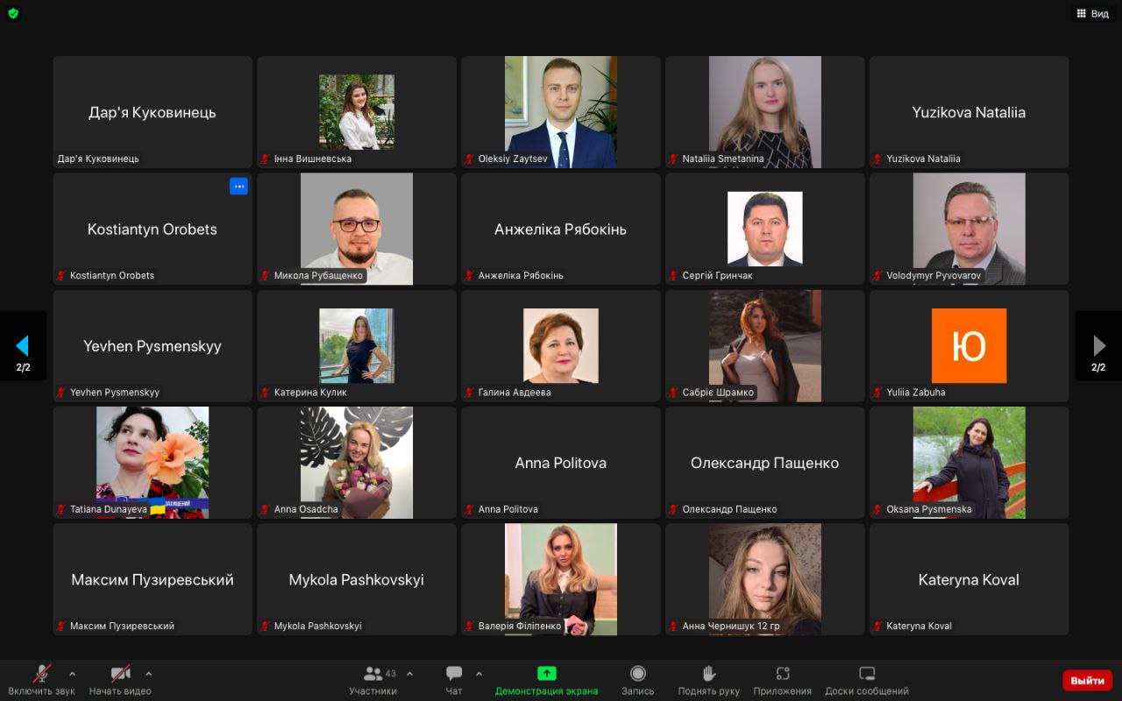Turn on camera with Начать видео
The image size is (1122, 701).
[120, 680]
